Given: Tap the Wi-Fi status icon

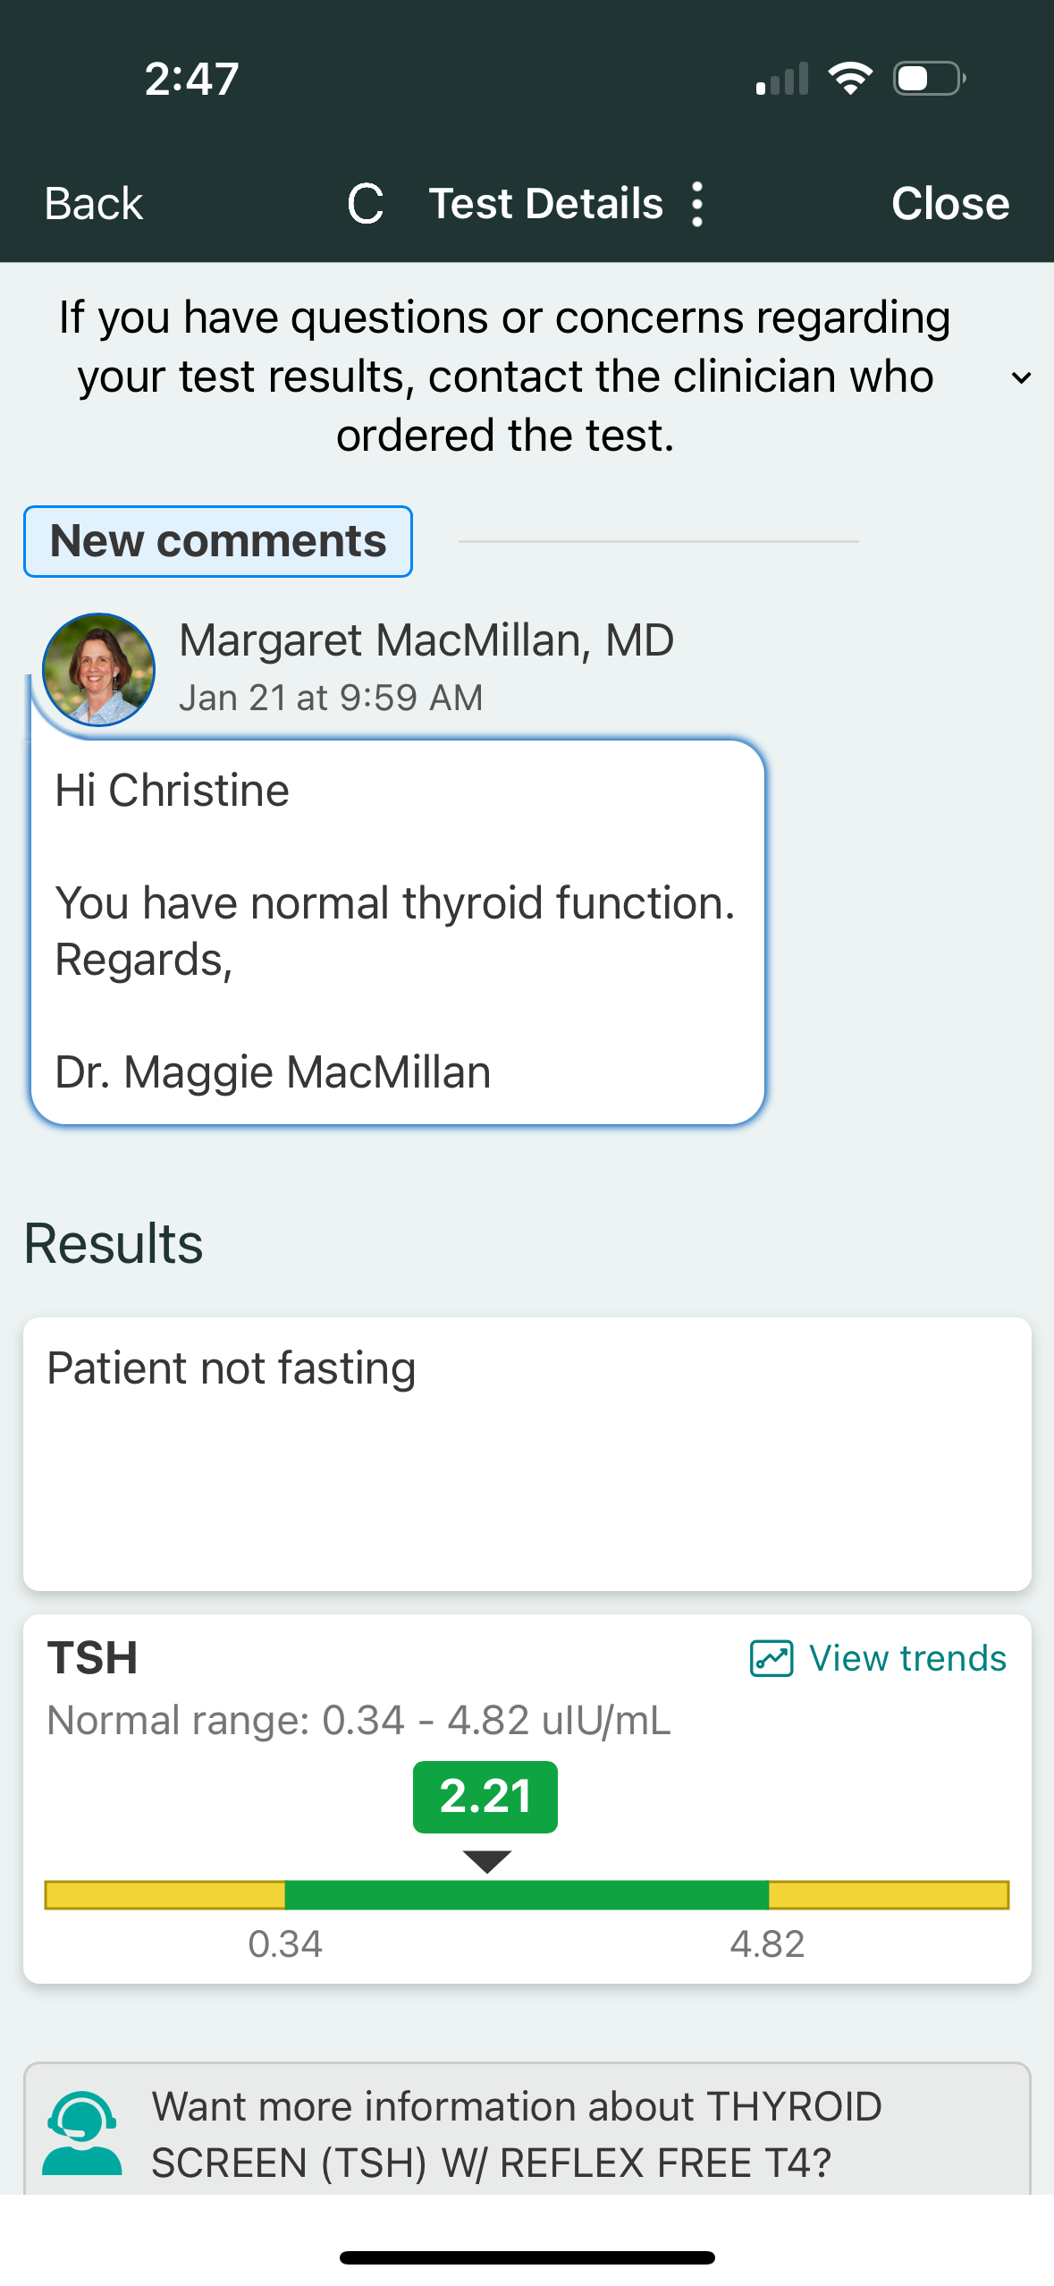Looking at the screenshot, I should 850,79.
